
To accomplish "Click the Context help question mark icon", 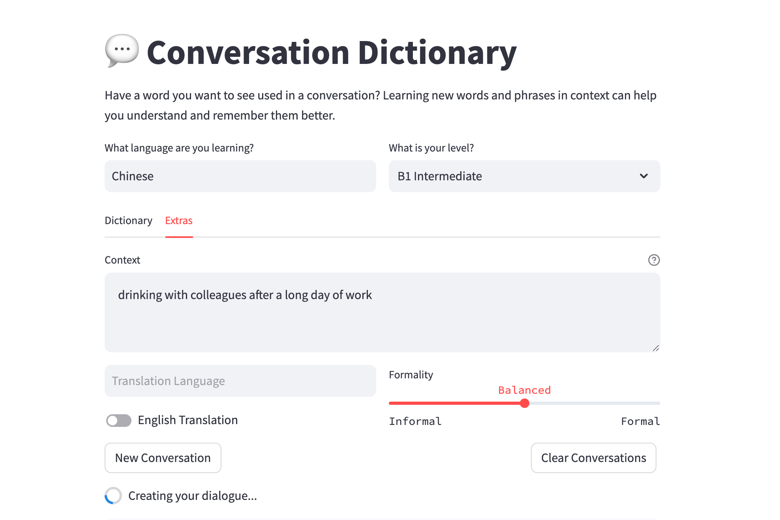I will click(x=654, y=260).
